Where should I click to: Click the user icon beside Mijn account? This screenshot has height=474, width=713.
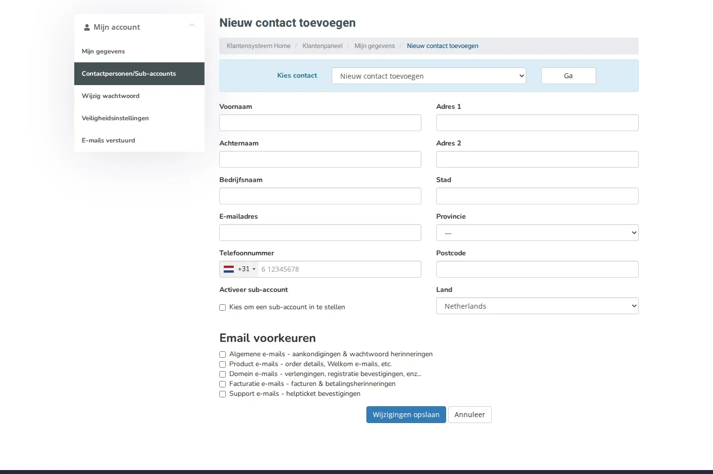pos(87,27)
